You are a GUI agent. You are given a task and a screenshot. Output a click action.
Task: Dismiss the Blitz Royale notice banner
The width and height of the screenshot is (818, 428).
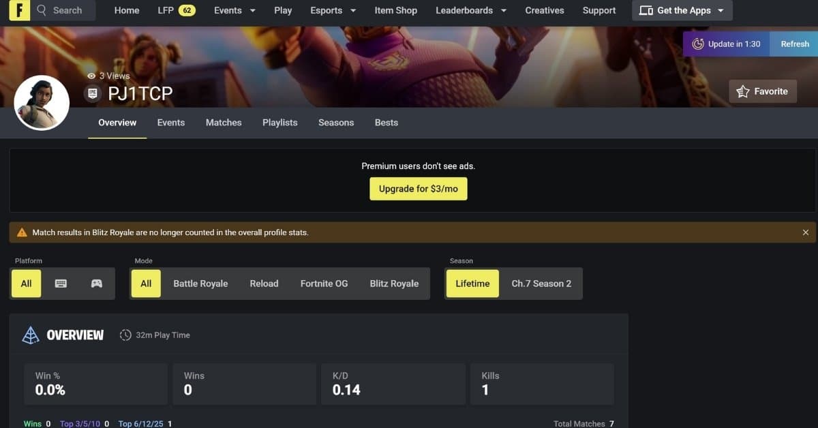[x=806, y=232]
